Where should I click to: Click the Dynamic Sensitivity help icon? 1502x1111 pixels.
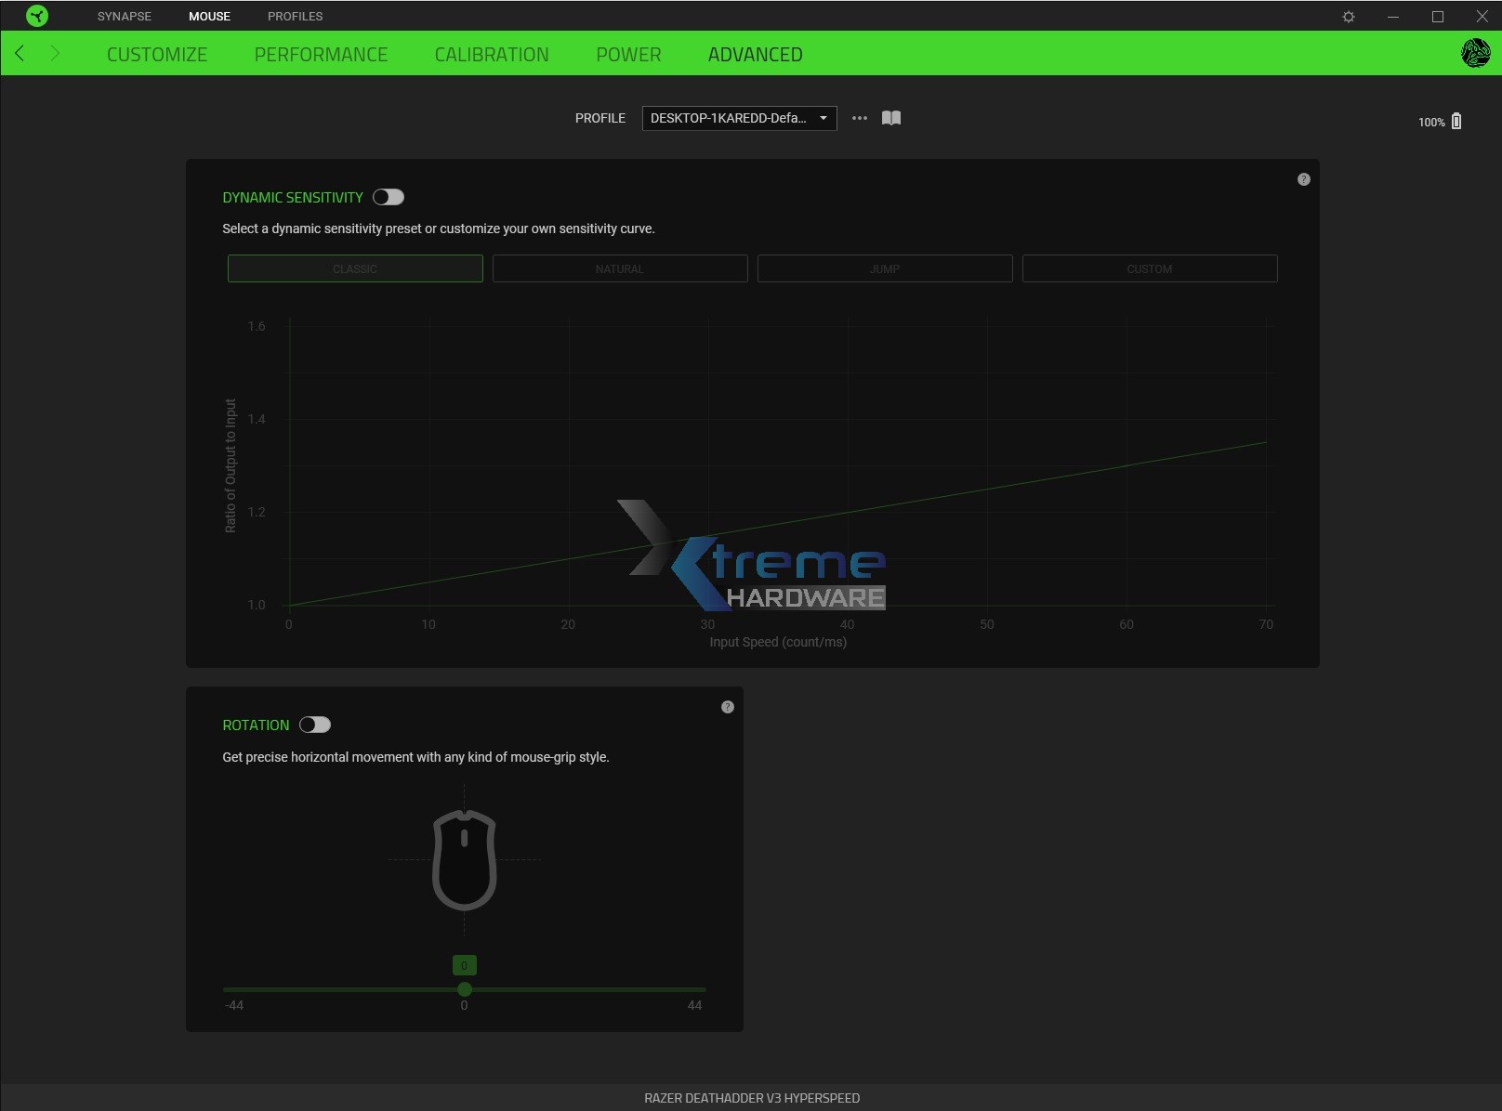pyautogui.click(x=1302, y=179)
